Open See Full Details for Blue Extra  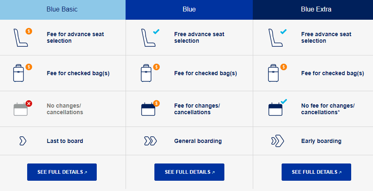(x=316, y=172)
